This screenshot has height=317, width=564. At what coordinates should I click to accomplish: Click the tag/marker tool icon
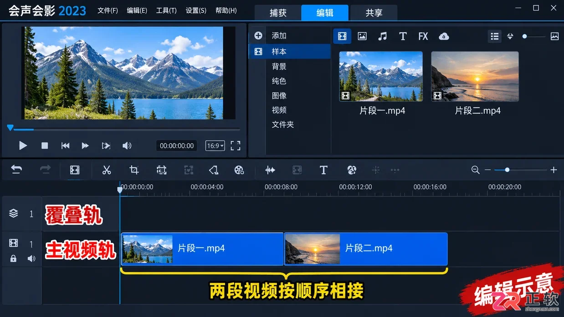[x=213, y=170]
